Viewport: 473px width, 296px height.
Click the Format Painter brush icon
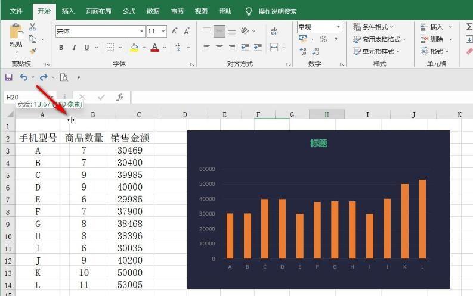pyautogui.click(x=33, y=51)
